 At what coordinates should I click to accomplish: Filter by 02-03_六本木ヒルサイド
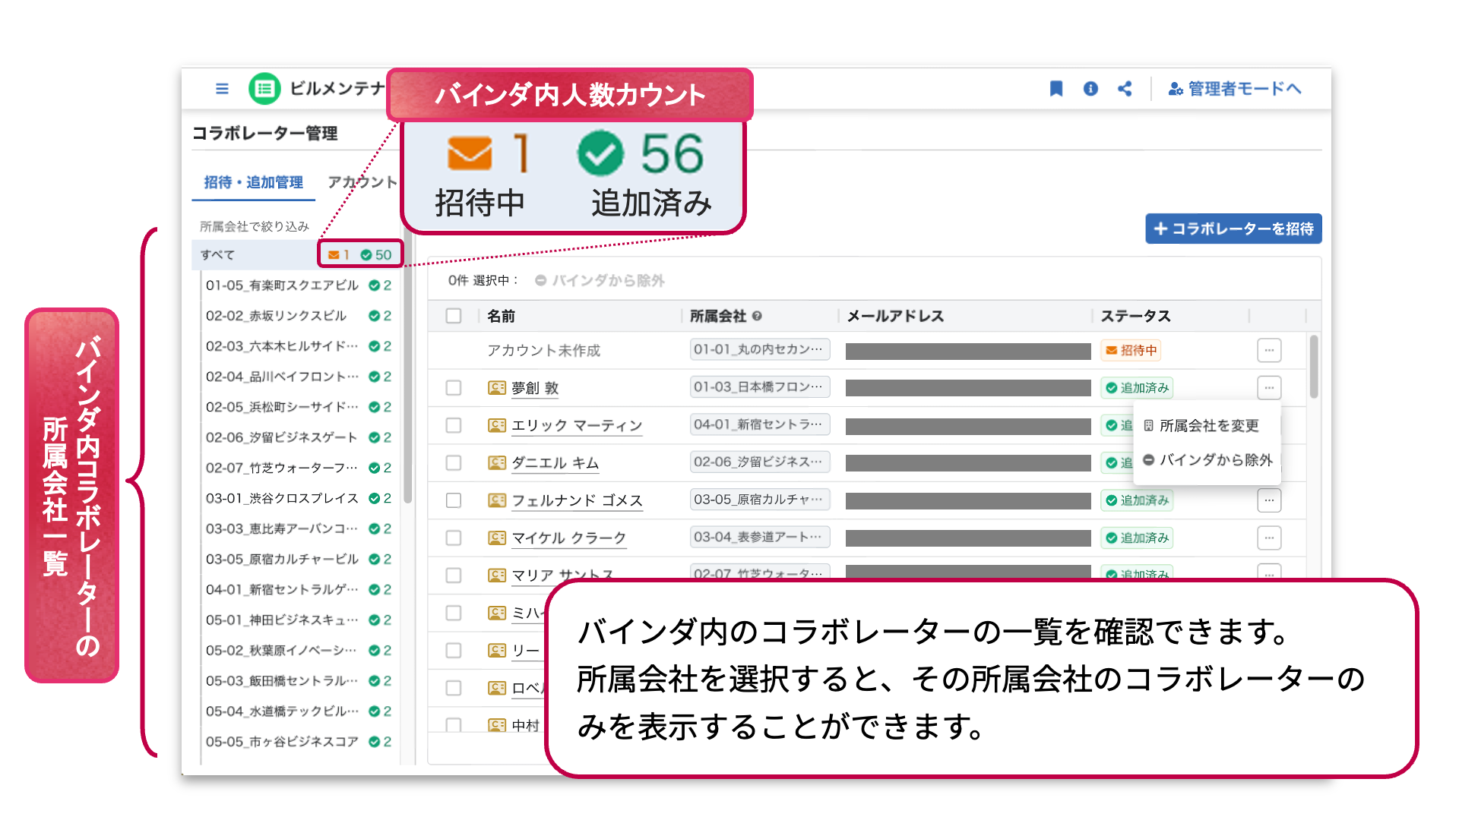[x=299, y=346]
